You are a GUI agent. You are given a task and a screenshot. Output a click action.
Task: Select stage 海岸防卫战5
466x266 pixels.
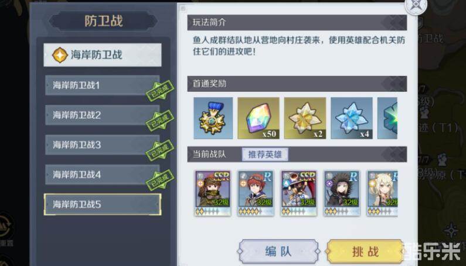(x=103, y=204)
